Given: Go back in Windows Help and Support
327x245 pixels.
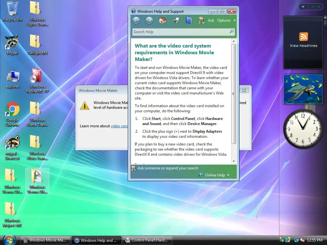Looking at the screenshot, I should point(136,21).
